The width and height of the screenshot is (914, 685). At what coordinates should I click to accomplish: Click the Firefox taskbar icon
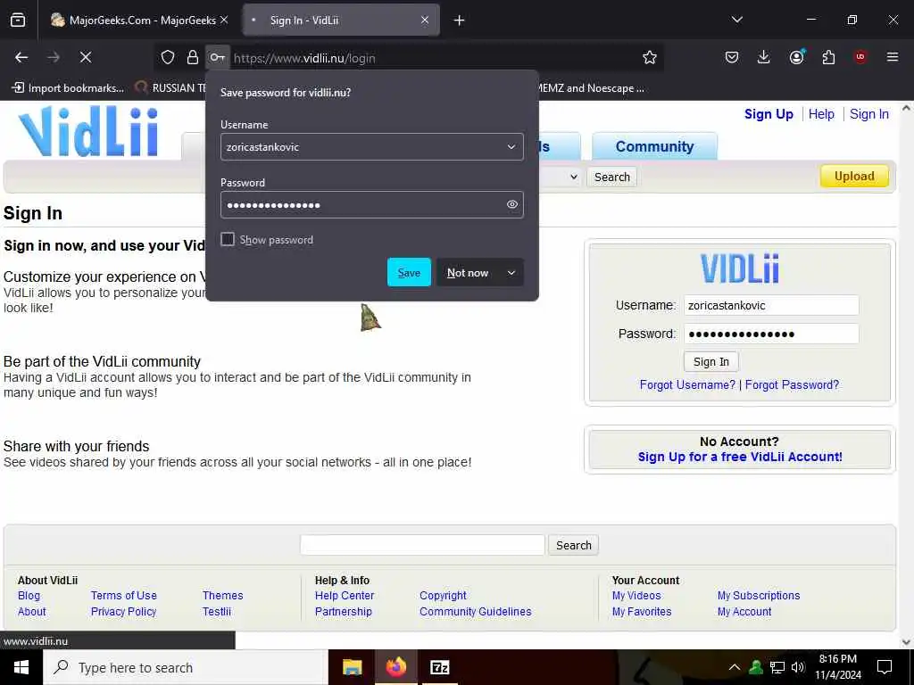click(395, 667)
